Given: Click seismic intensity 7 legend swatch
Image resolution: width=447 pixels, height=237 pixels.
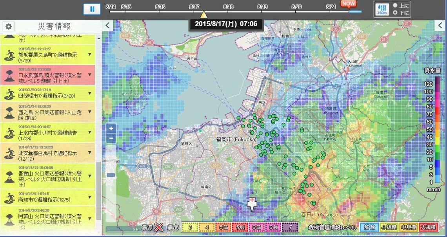Looking at the screenshot, I should tap(290, 227).
